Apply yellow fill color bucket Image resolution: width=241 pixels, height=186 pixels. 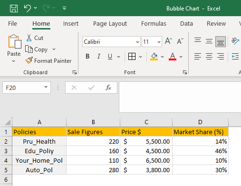[154, 57]
